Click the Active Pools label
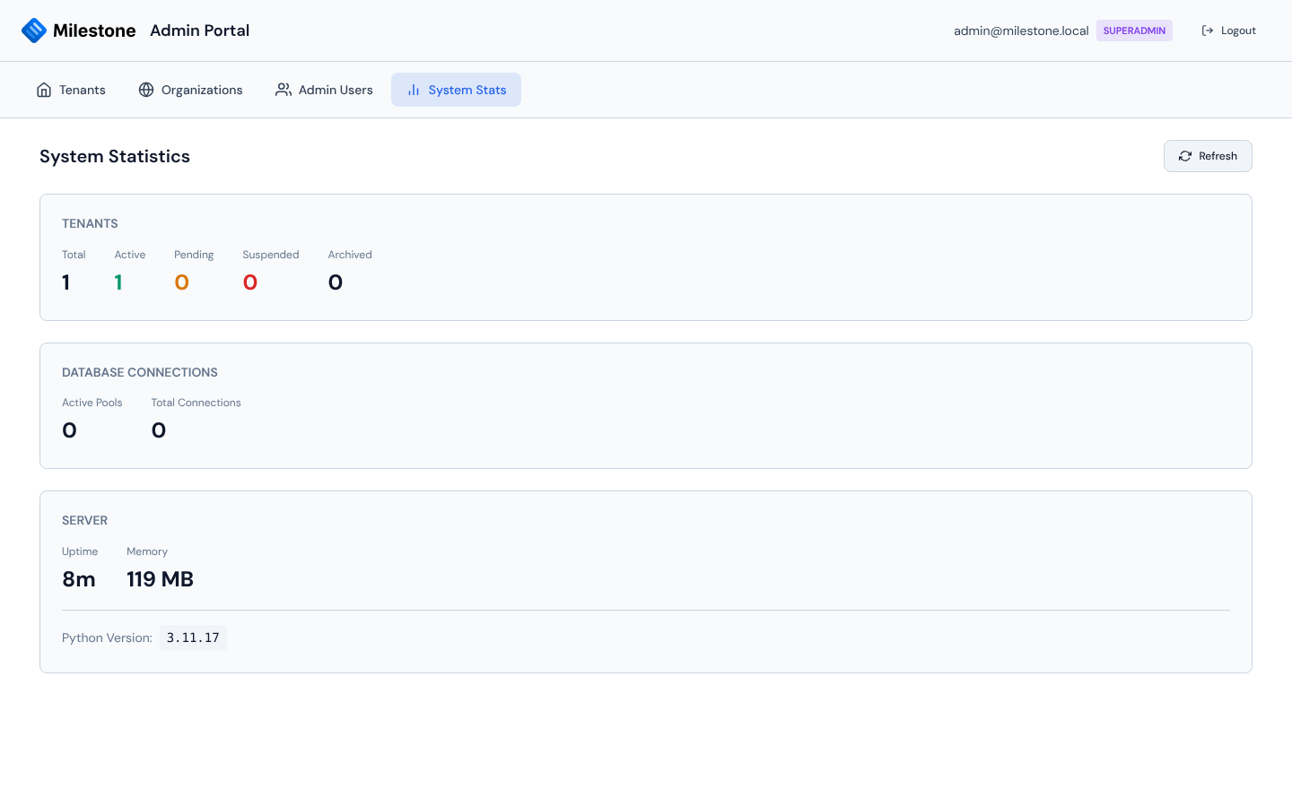 click(92, 403)
